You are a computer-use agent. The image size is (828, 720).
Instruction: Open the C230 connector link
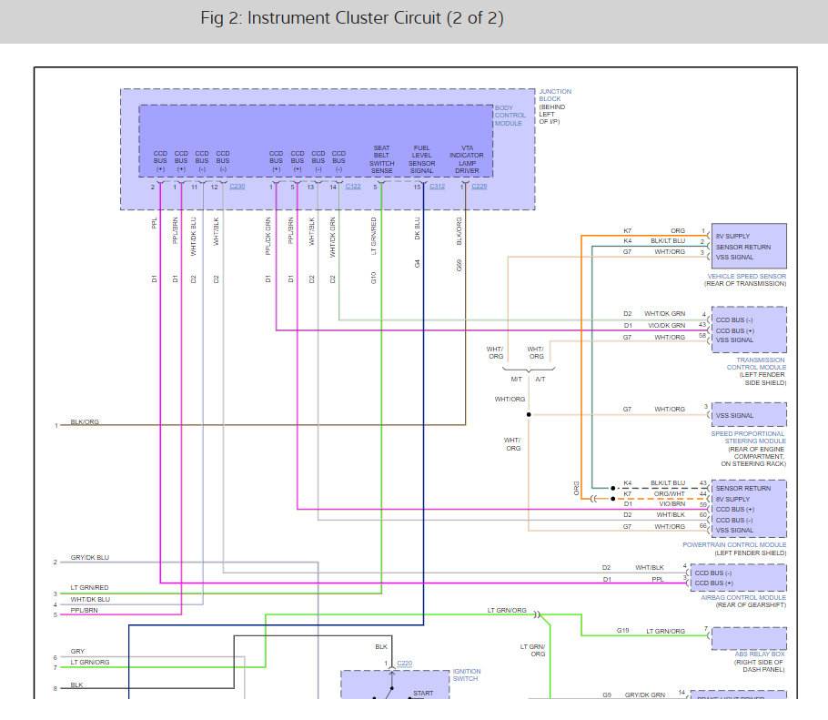tap(237, 187)
